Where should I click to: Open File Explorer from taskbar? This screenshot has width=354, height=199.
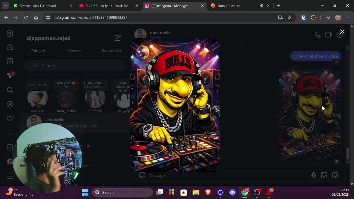coord(196,192)
